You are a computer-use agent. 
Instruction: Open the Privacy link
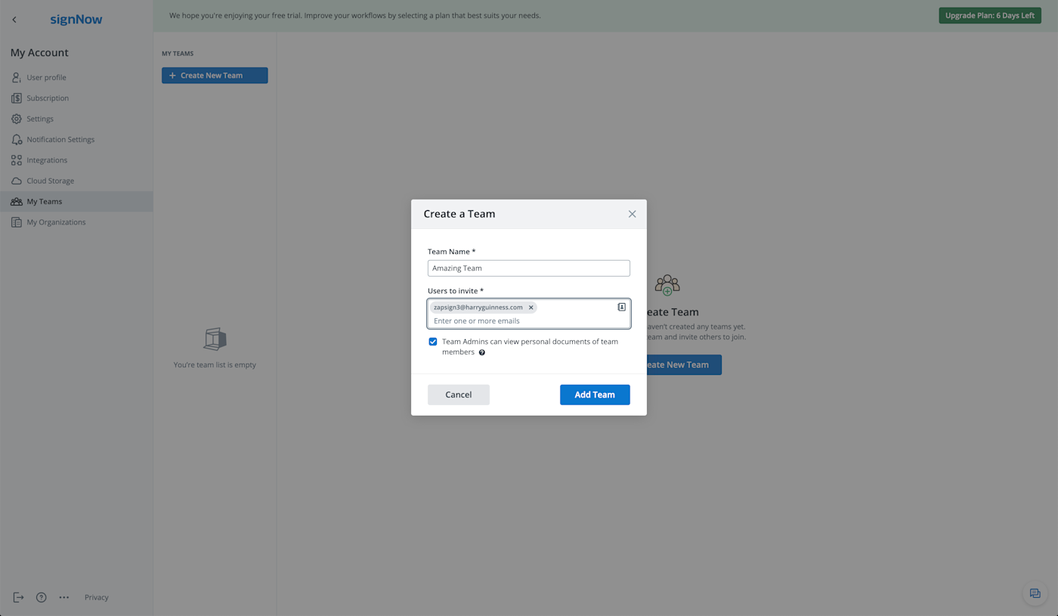pyautogui.click(x=97, y=597)
